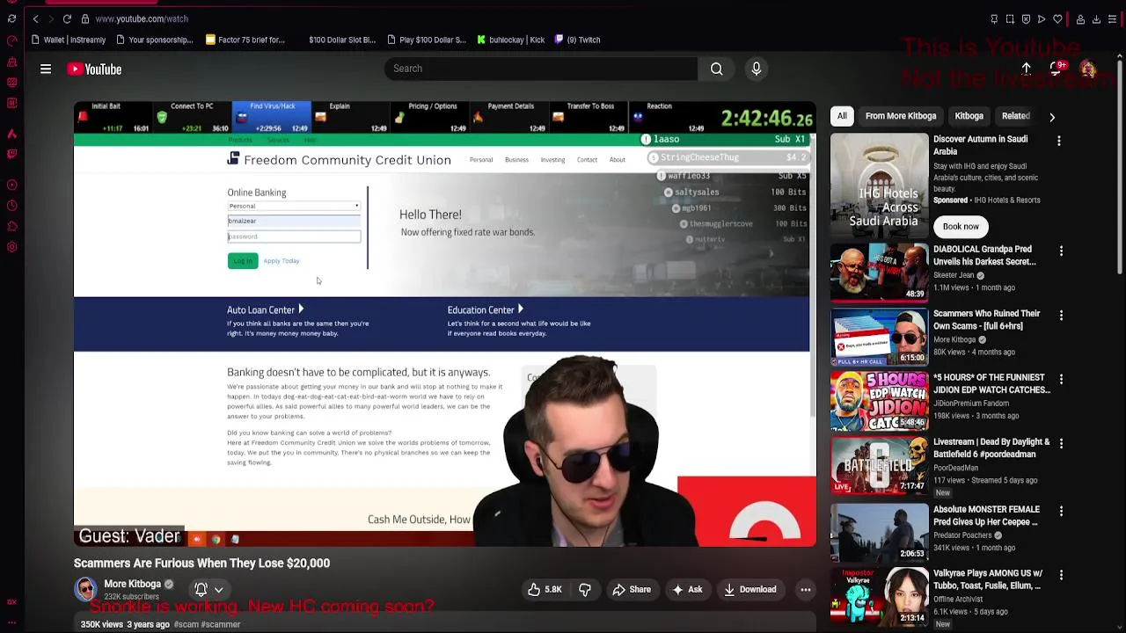Viewport: 1126px width, 633px height.
Task: Like the video with thumbs-up 5.8K
Action: coord(545,590)
